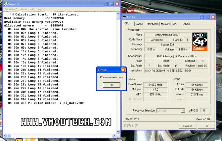The image size is (222, 141).
Task: Click the 'Allocated memory = 8388648' line
Action: pyautogui.click(x=34, y=25)
